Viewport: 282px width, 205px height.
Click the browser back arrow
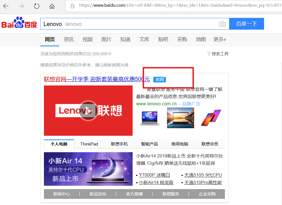(x=6, y=6)
